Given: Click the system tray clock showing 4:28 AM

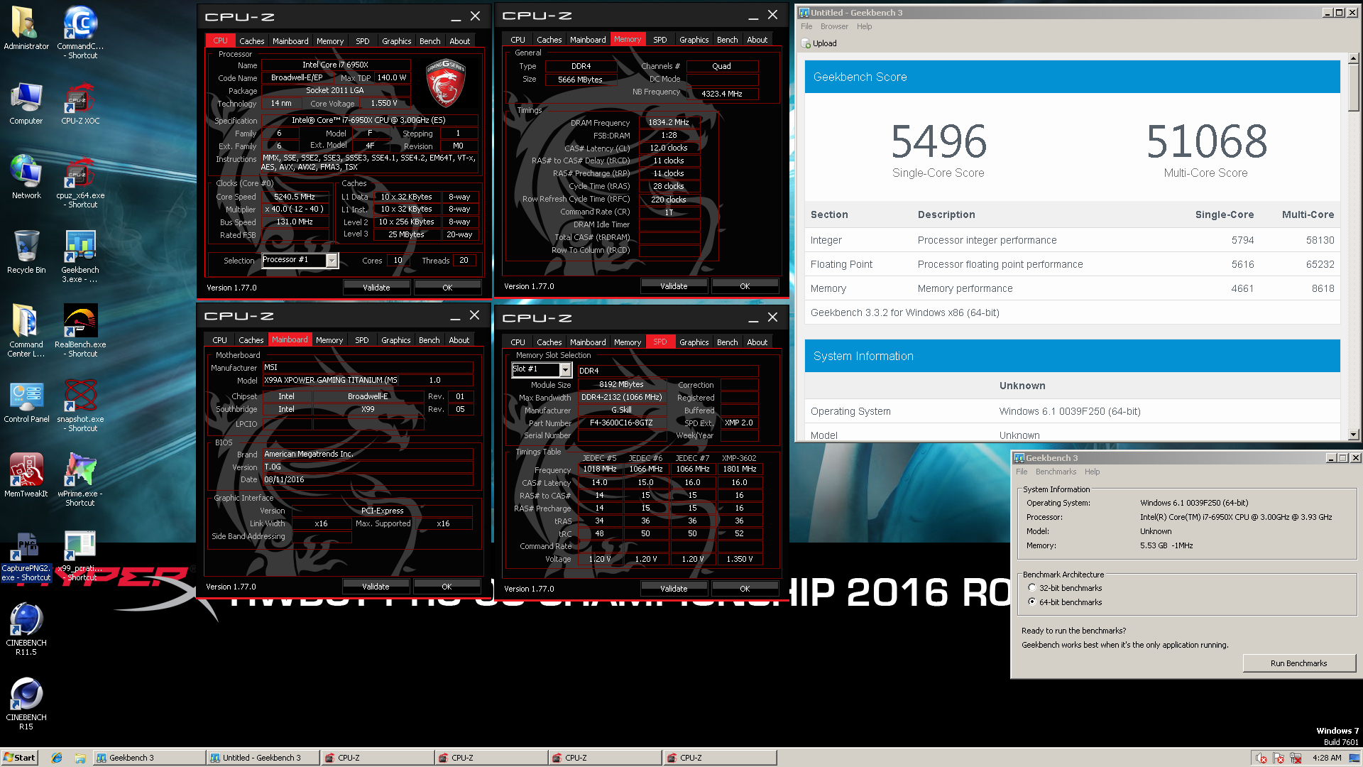Looking at the screenshot, I should [x=1326, y=758].
